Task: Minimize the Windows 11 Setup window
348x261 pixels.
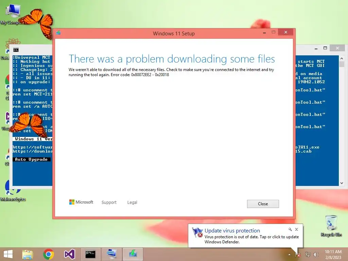Action: click(x=264, y=33)
